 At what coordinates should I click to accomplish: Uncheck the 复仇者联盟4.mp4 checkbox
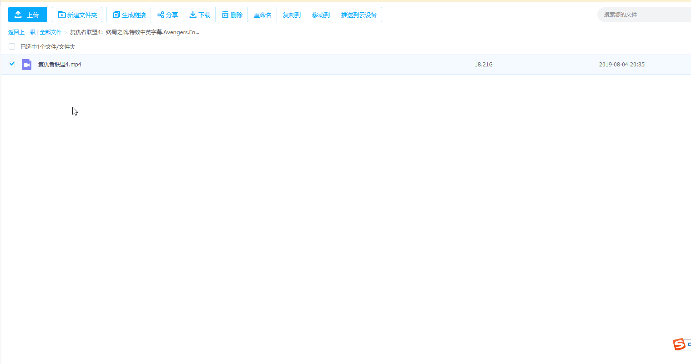pos(12,64)
